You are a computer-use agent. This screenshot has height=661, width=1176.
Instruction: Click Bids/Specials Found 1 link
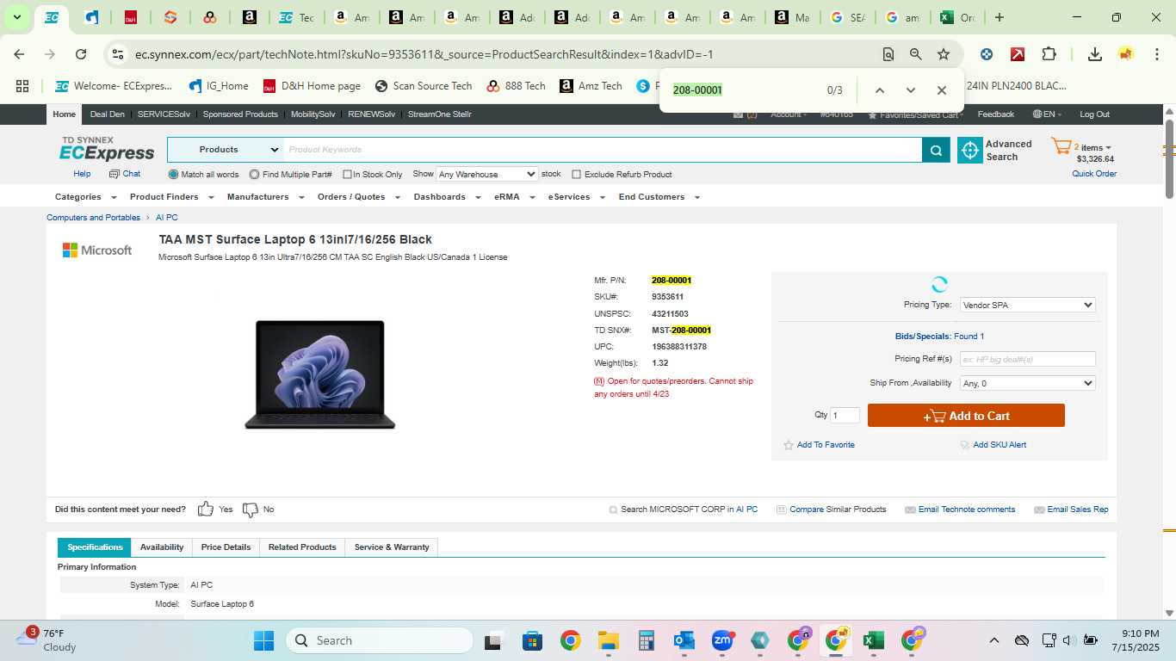click(x=939, y=337)
